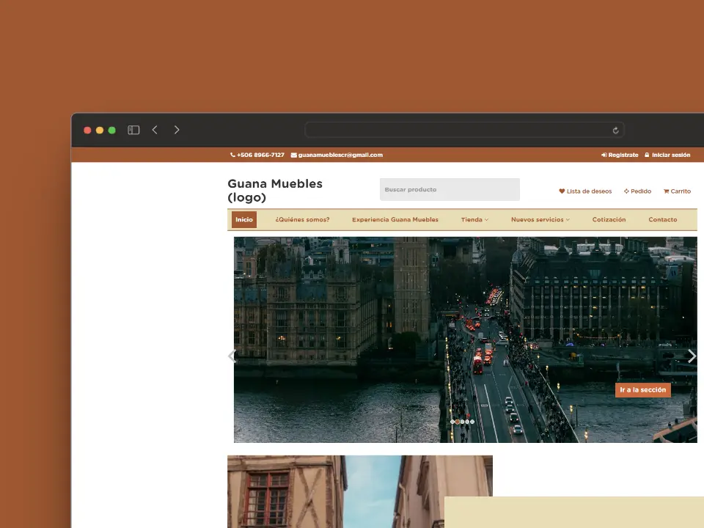Expand the Tienda dropdown menu
Viewport: 704px width, 528px height.
pos(474,220)
